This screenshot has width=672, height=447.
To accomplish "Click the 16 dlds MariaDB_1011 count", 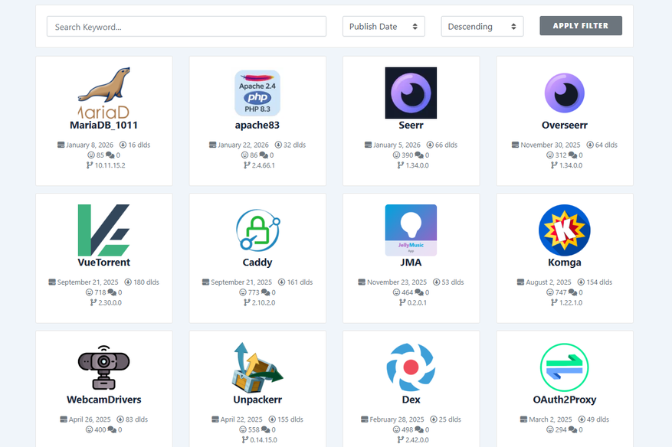I will 139,145.
